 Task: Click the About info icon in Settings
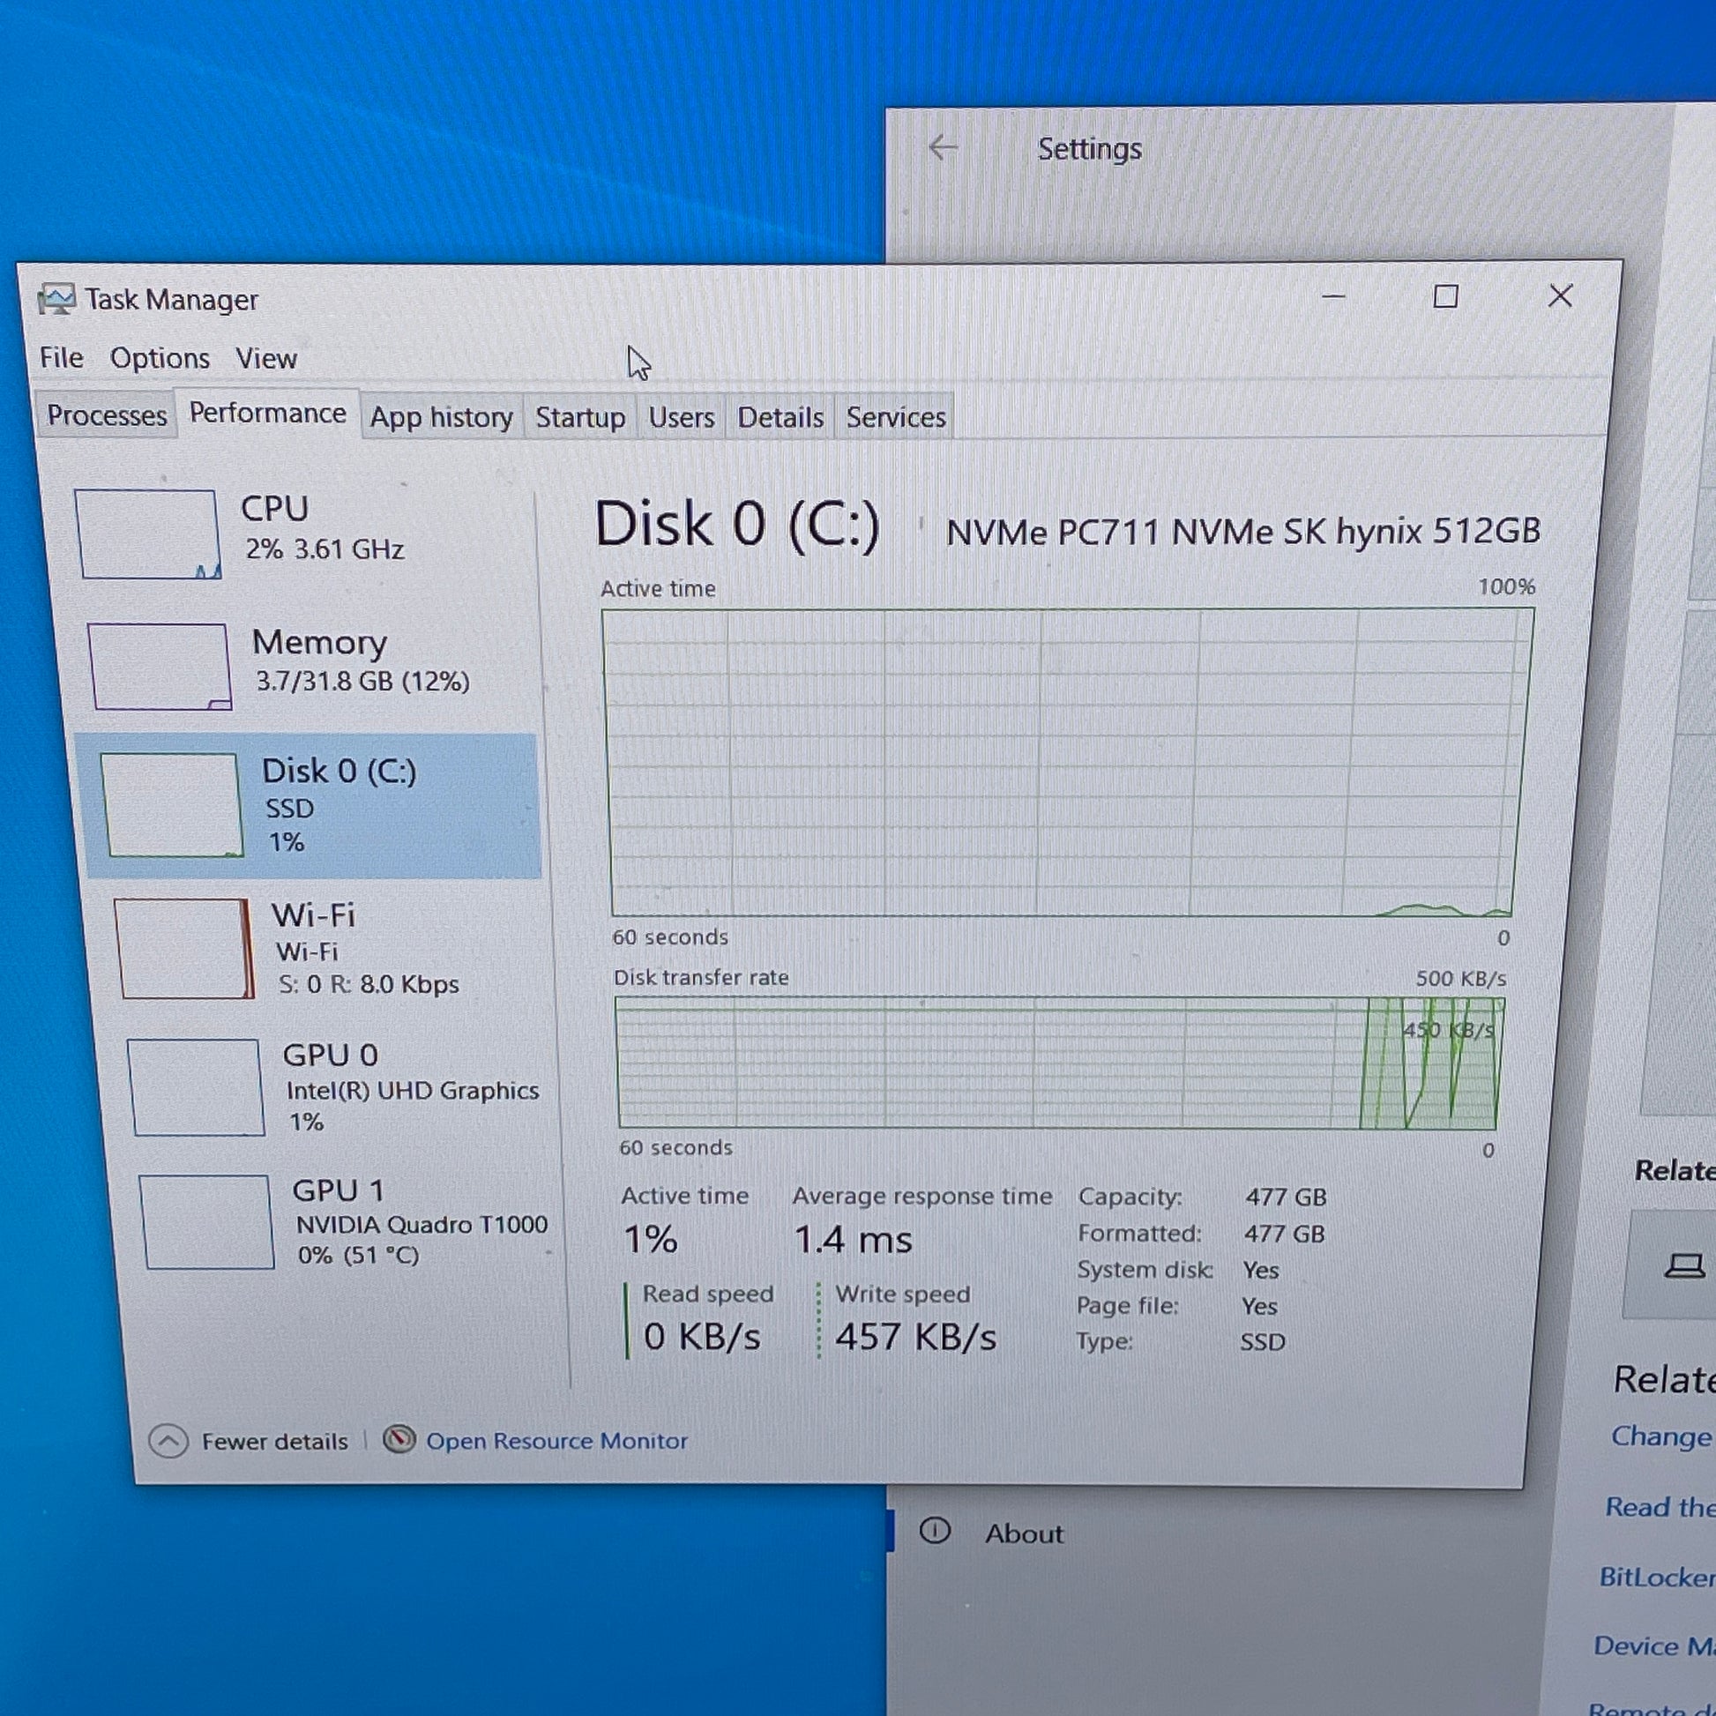click(935, 1530)
